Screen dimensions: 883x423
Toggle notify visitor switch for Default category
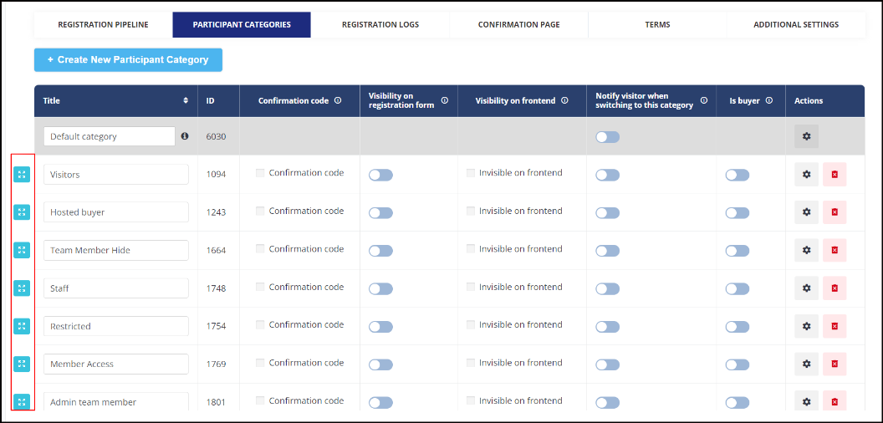point(608,137)
